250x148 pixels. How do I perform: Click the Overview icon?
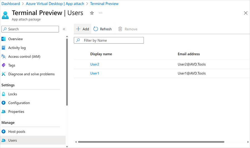tap(4, 39)
